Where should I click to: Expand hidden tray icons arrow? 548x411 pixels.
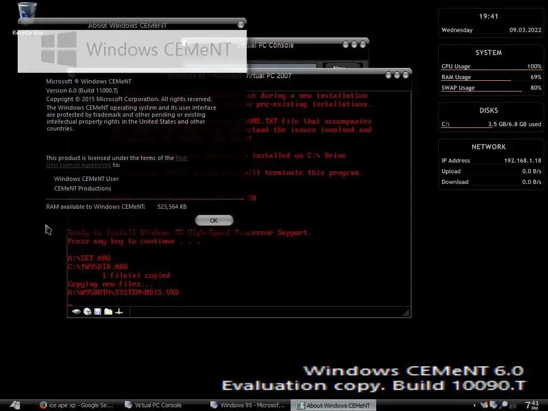(474, 406)
